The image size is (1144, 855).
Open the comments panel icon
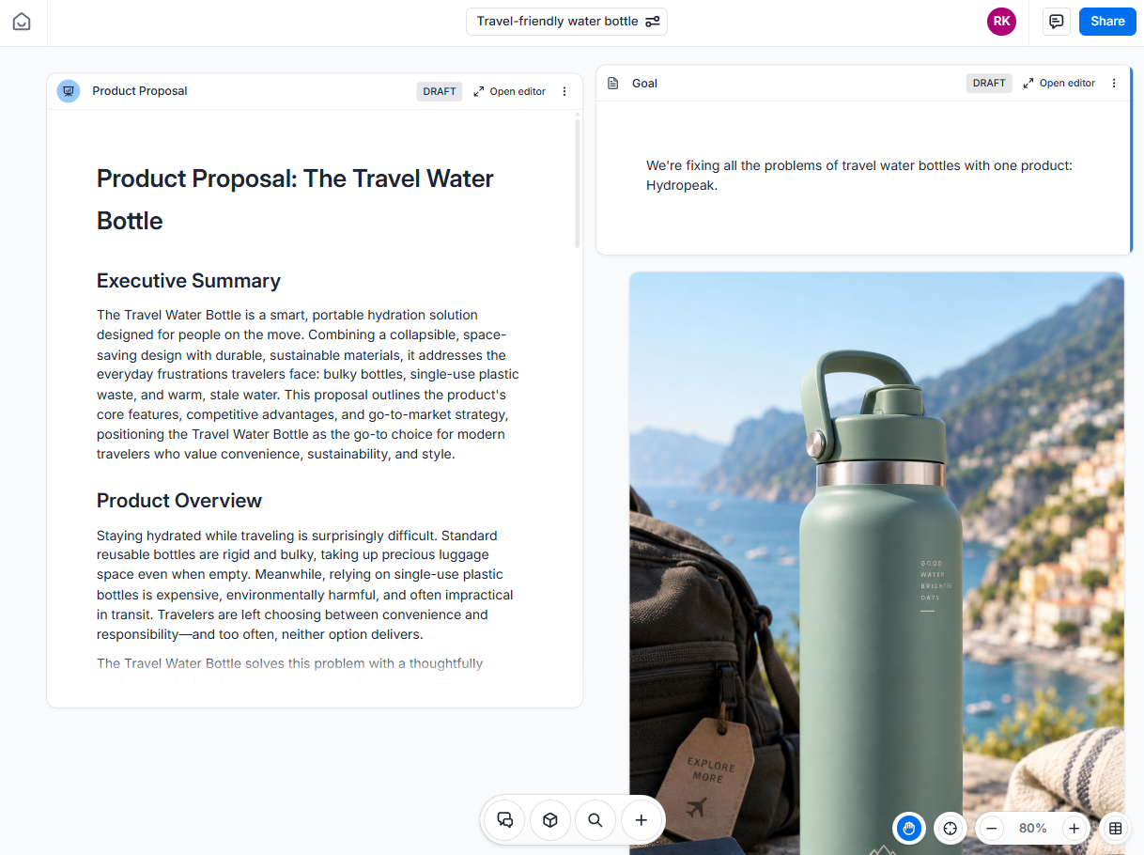[1057, 22]
